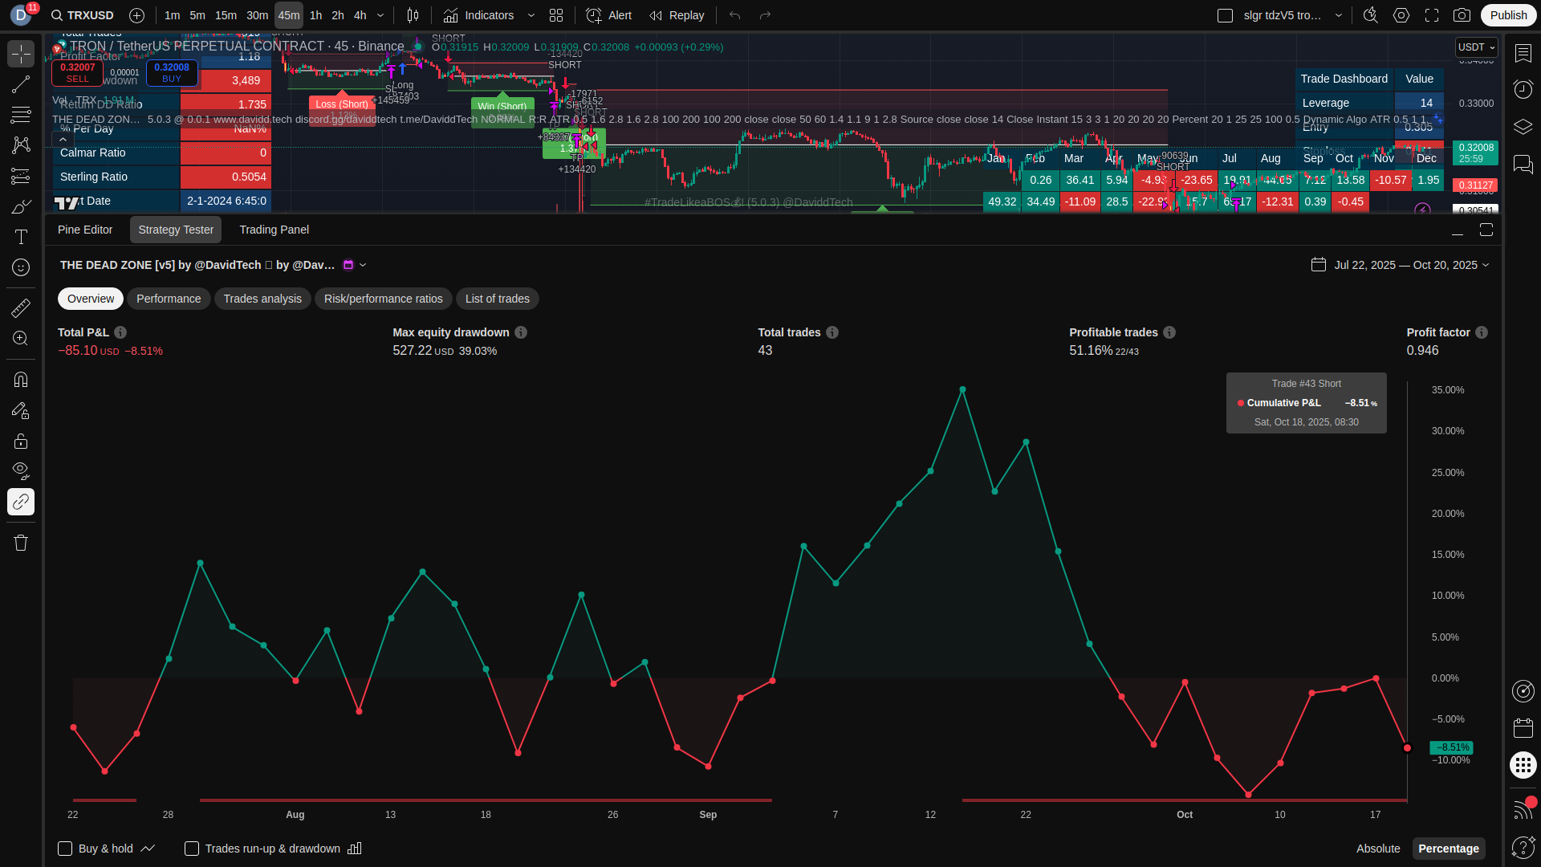Image resolution: width=1541 pixels, height=867 pixels.
Task: Click the red 0.32007 SELL price box
Action: [x=77, y=72]
